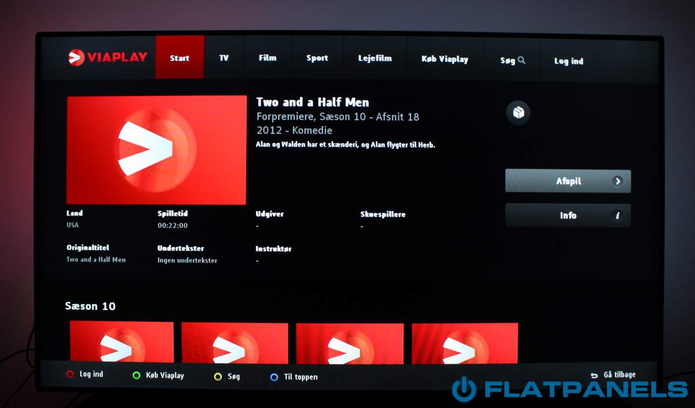Viewport: 695px width, 408px height.
Task: Open Søg search in top navigation
Action: click(513, 60)
